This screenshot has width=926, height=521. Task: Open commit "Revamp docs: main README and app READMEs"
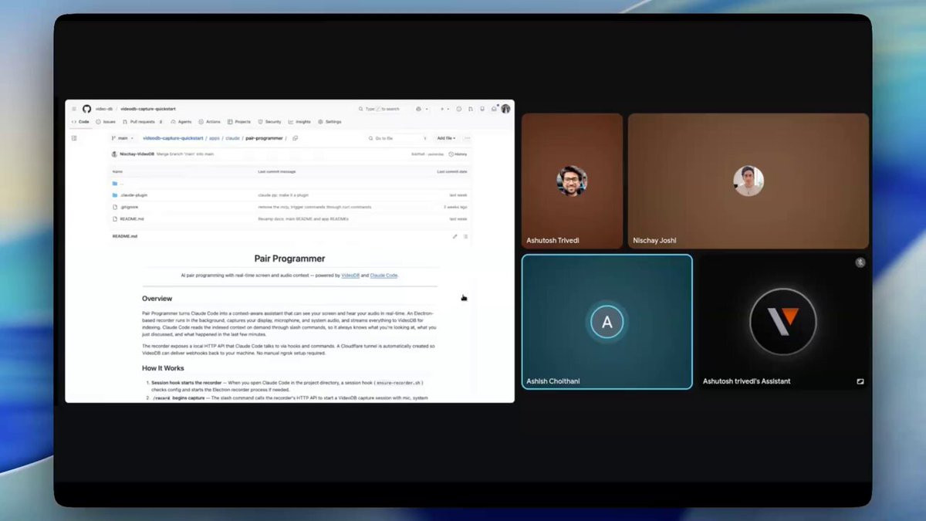[303, 218]
